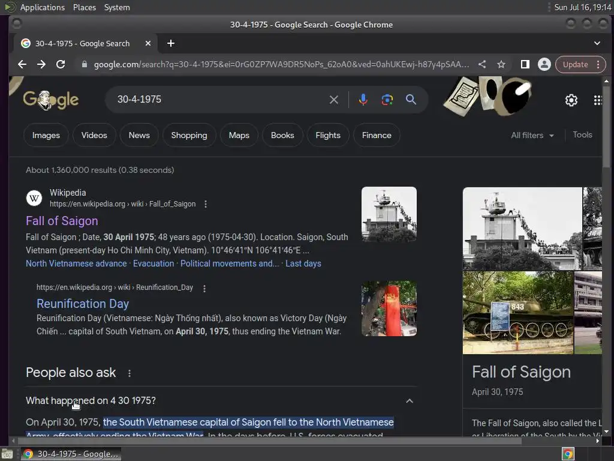This screenshot has width=614, height=461.
Task: Click the Update button in Chrome
Action: 575,64
